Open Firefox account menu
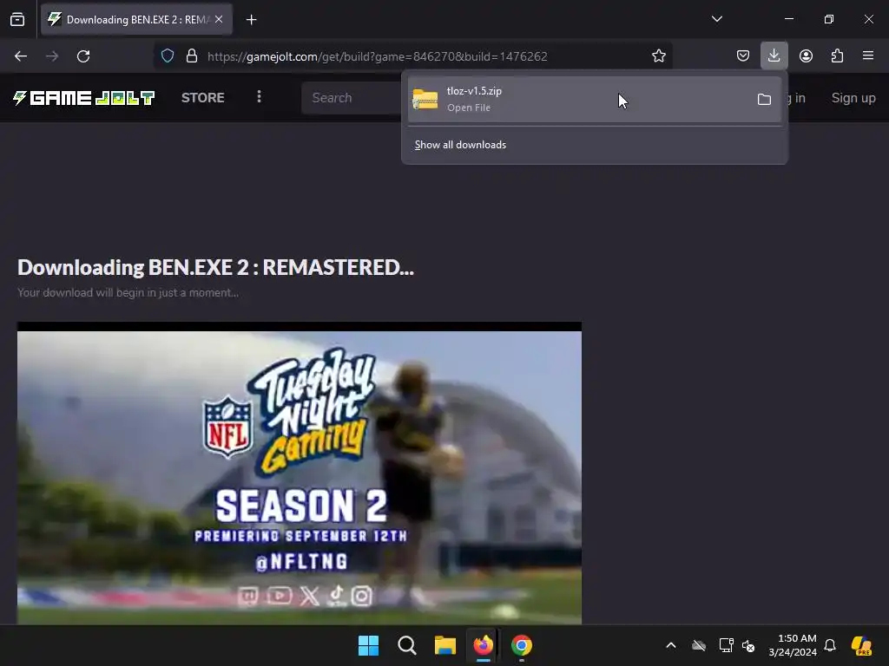The image size is (889, 666). 806,56
